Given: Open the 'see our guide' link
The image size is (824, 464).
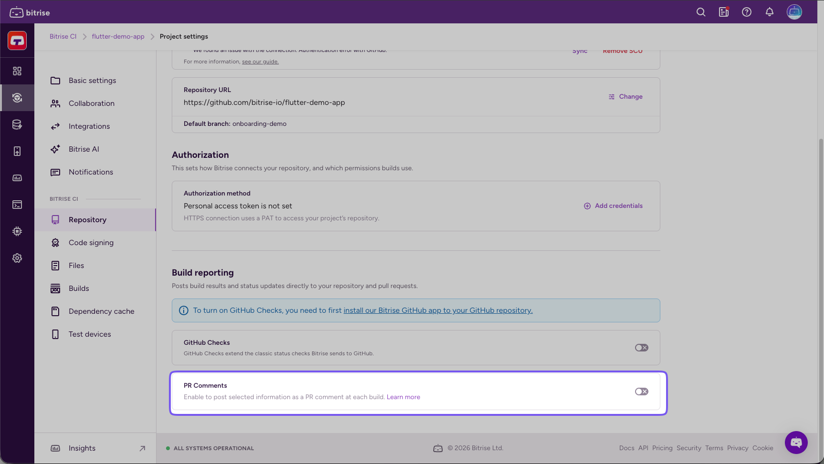Looking at the screenshot, I should (x=260, y=62).
